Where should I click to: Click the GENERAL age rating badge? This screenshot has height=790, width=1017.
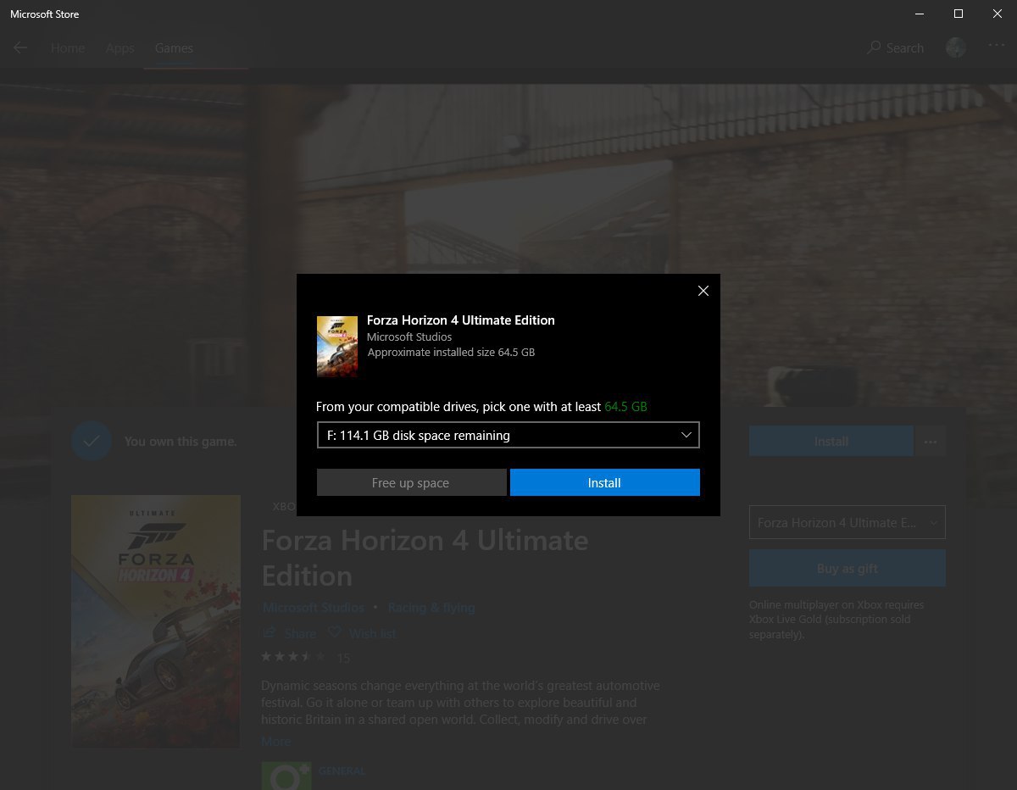(286, 776)
